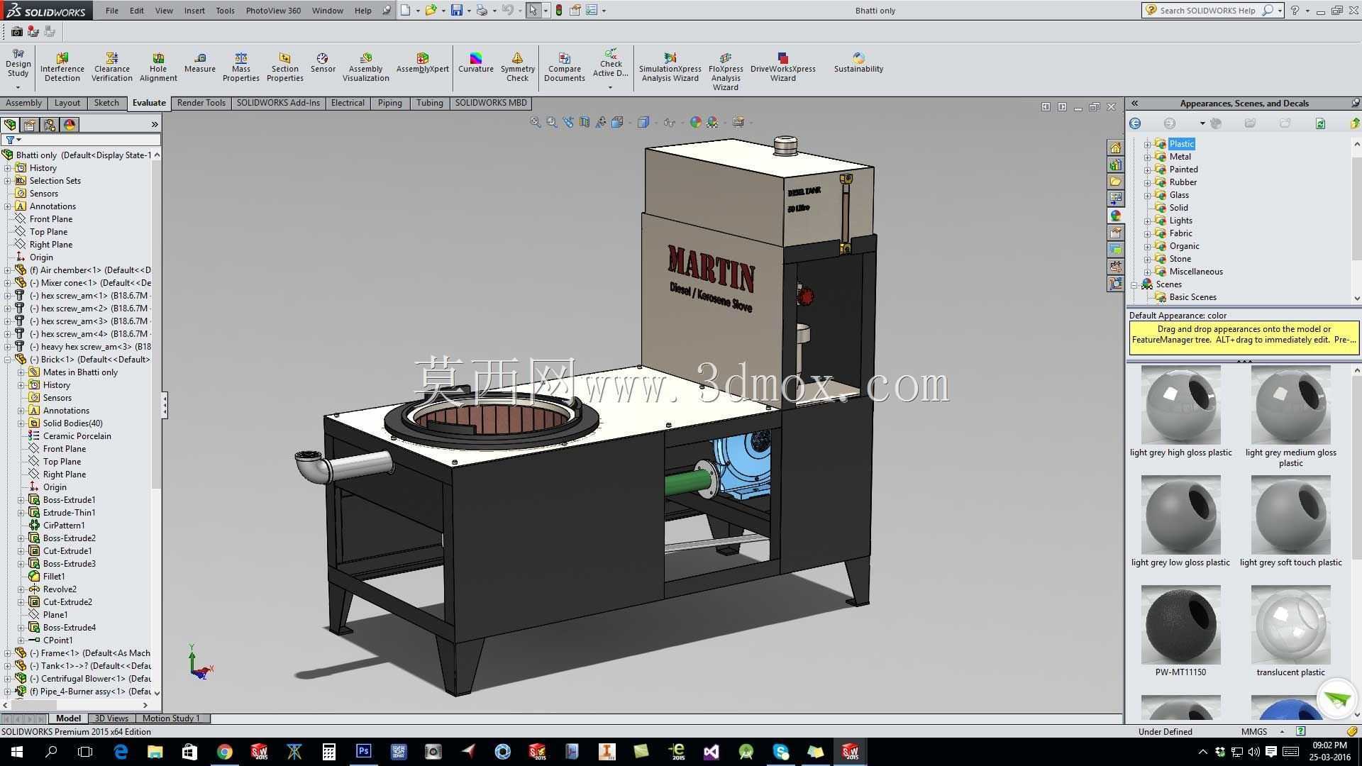Expand the Lights appearances folder
Screen dimensions: 1362x766
click(1147, 221)
